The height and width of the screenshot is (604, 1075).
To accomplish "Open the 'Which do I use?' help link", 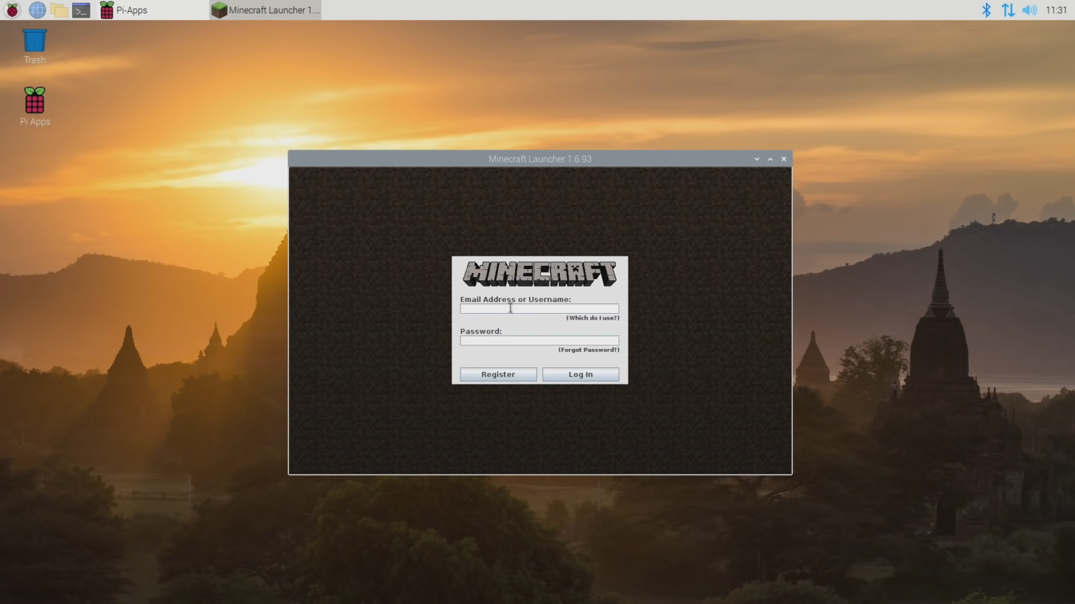I will coord(591,317).
